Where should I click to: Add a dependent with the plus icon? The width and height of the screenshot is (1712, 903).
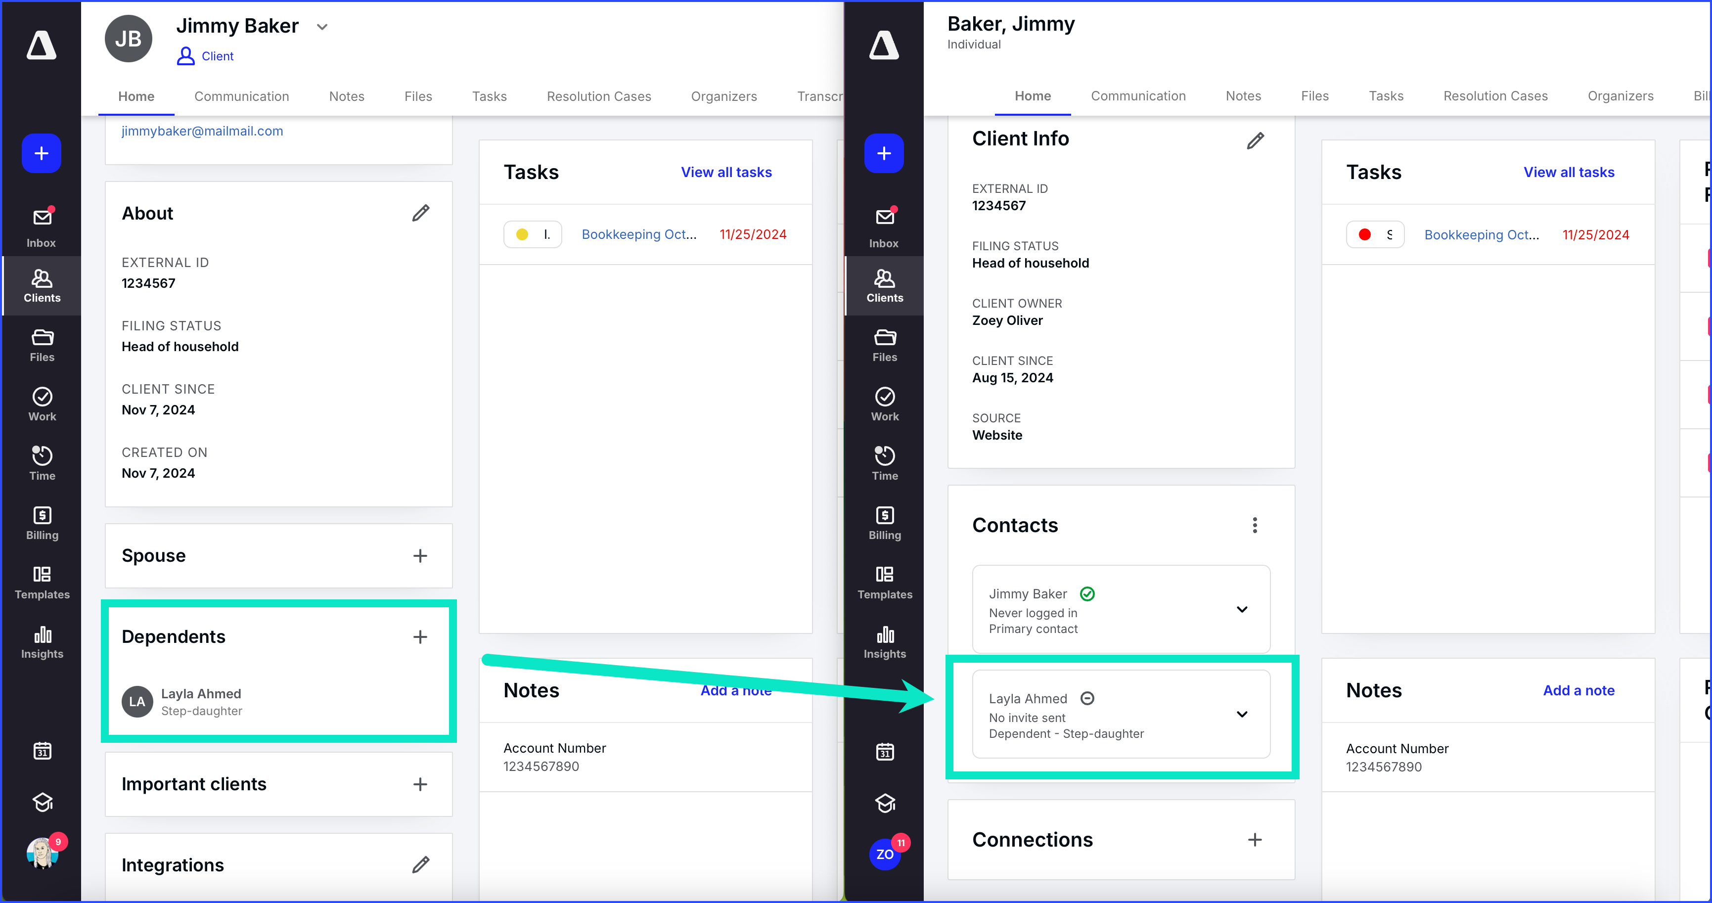click(420, 636)
